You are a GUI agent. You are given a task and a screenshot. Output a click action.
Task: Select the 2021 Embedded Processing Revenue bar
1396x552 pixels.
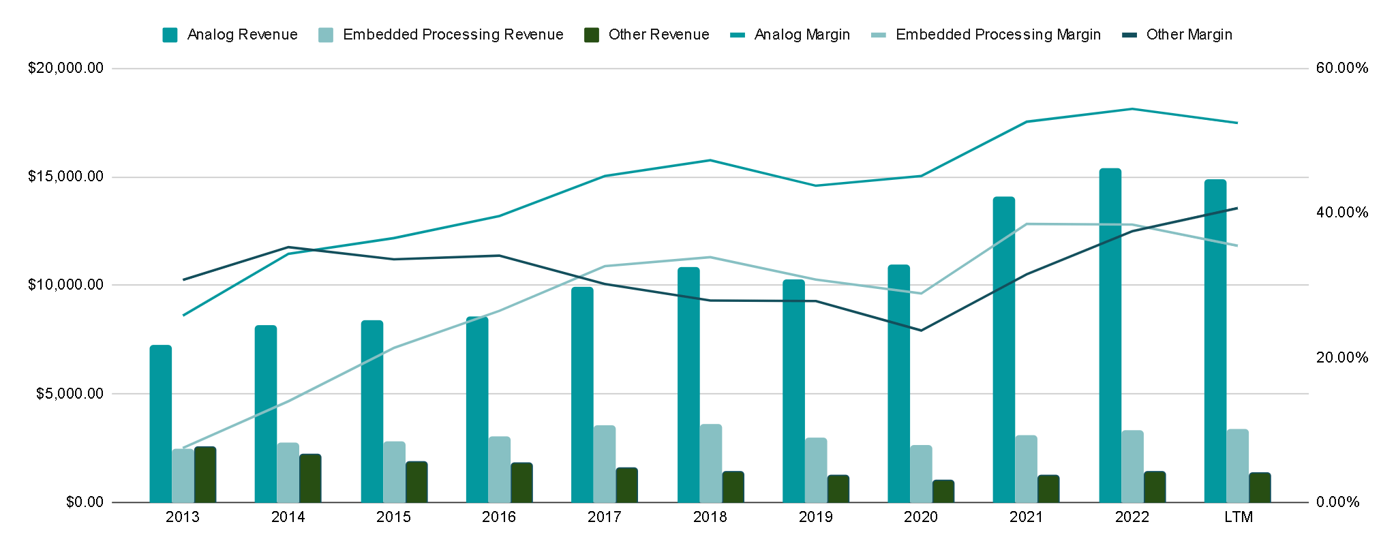[1026, 469]
